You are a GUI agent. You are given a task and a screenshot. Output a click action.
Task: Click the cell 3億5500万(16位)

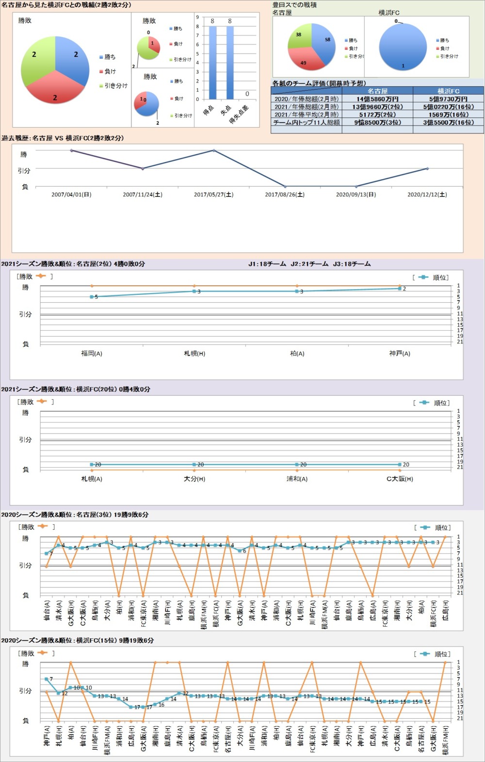pyautogui.click(x=448, y=122)
